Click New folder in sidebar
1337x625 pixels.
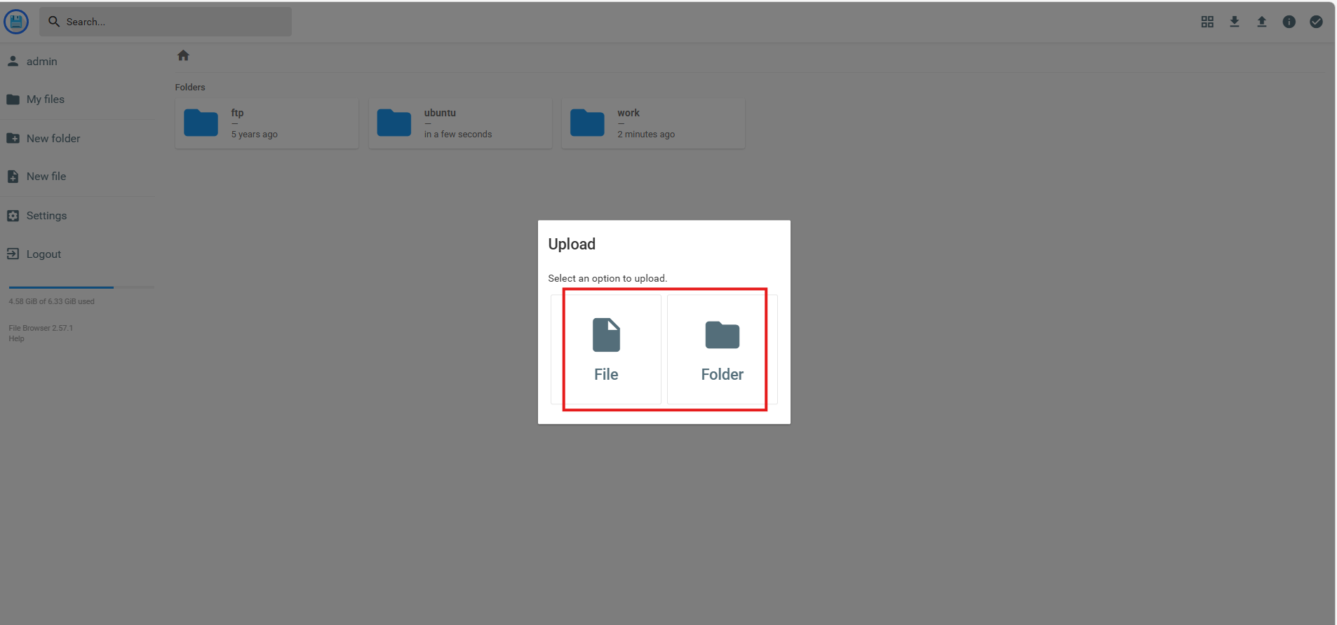pyautogui.click(x=53, y=139)
